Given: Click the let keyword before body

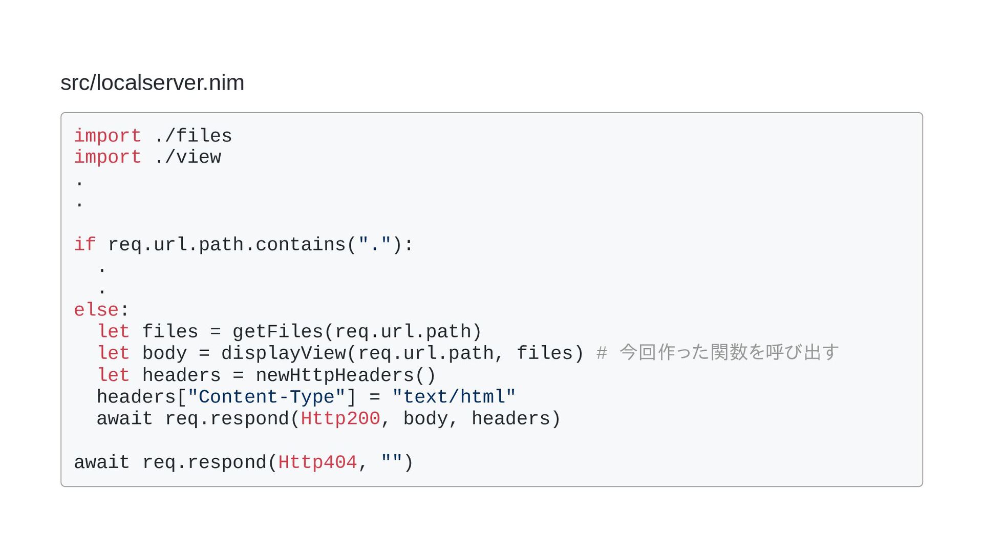Looking at the screenshot, I should [x=113, y=353].
